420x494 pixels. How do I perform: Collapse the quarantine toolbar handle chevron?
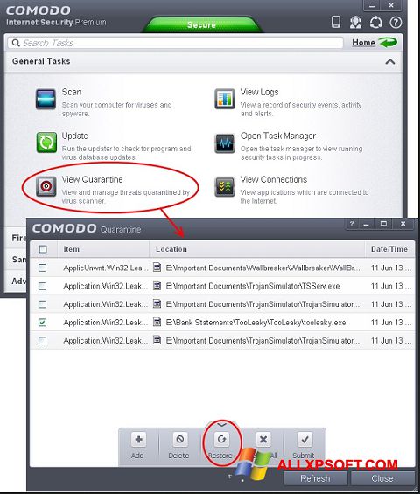point(222,425)
